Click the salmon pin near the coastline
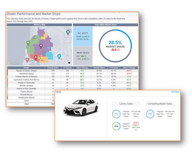Screen dimensions: 192x160 click(27, 60)
